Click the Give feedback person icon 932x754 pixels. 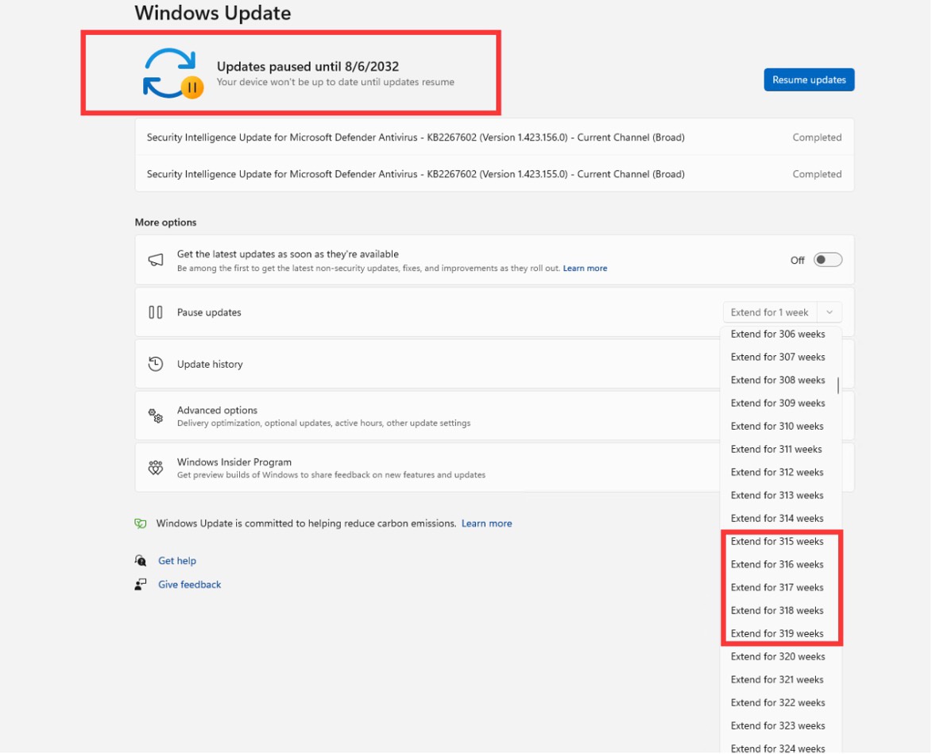[x=141, y=585]
